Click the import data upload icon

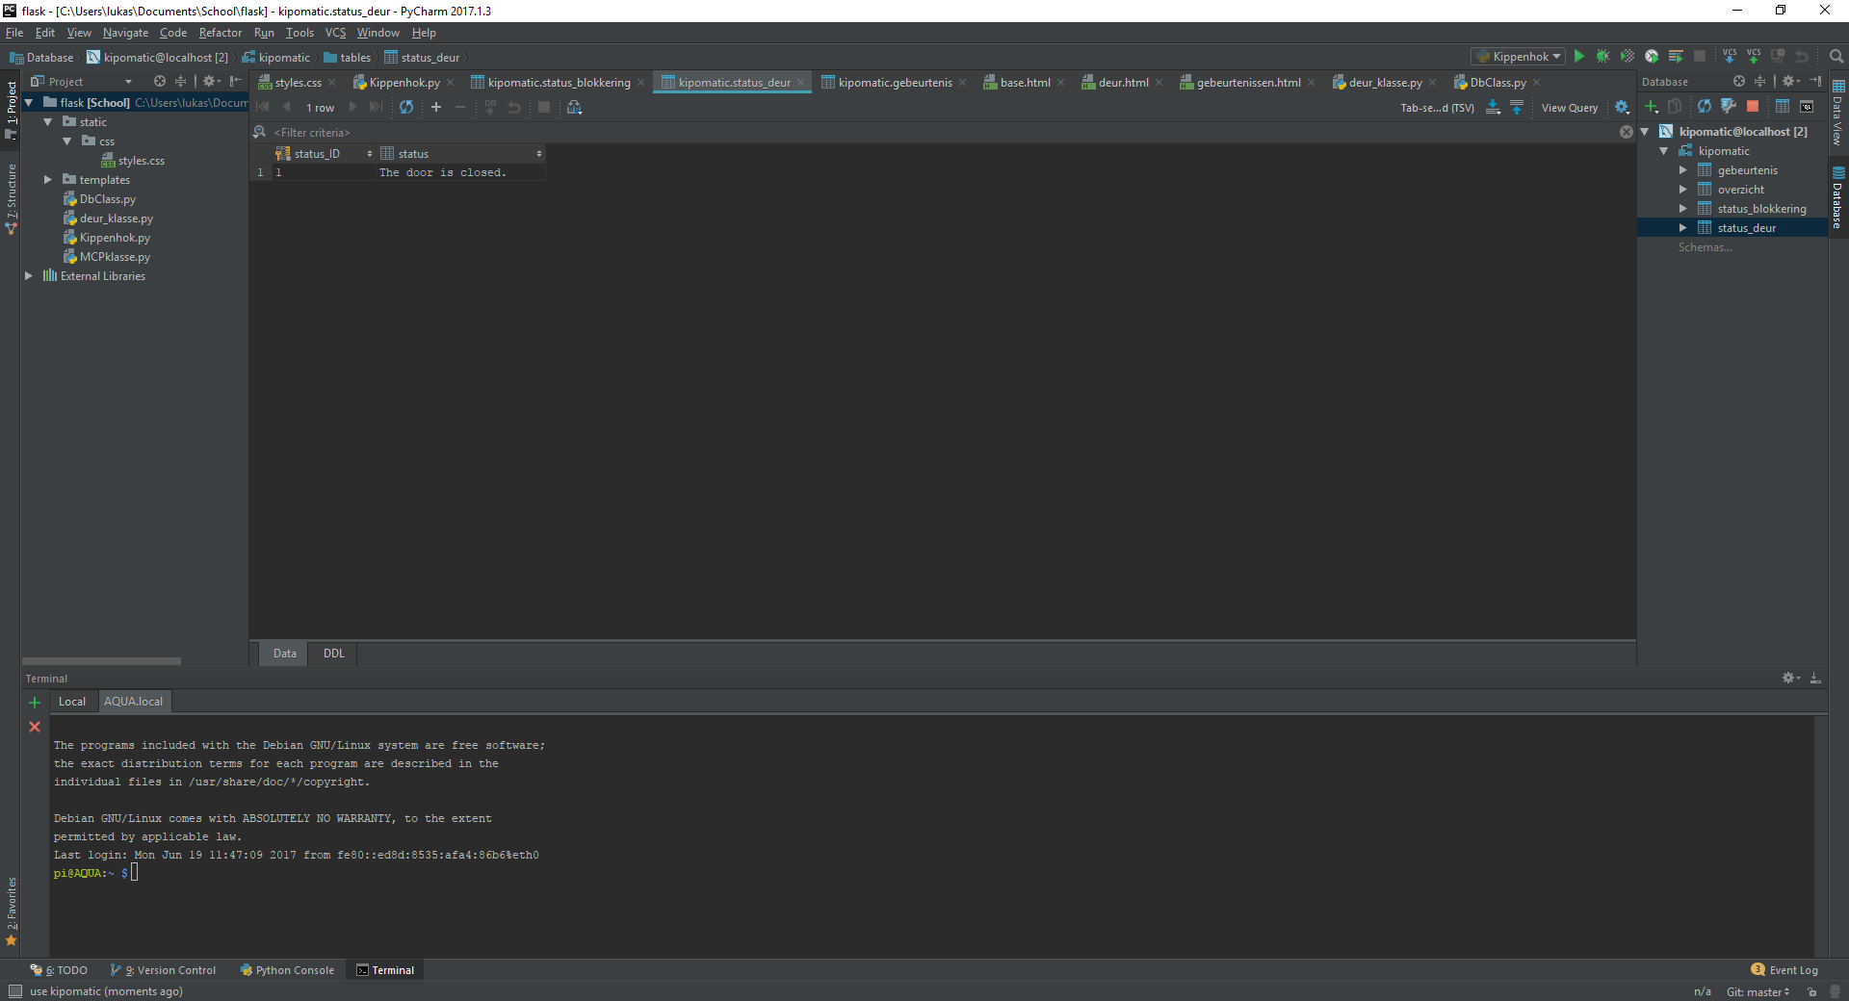(1517, 107)
